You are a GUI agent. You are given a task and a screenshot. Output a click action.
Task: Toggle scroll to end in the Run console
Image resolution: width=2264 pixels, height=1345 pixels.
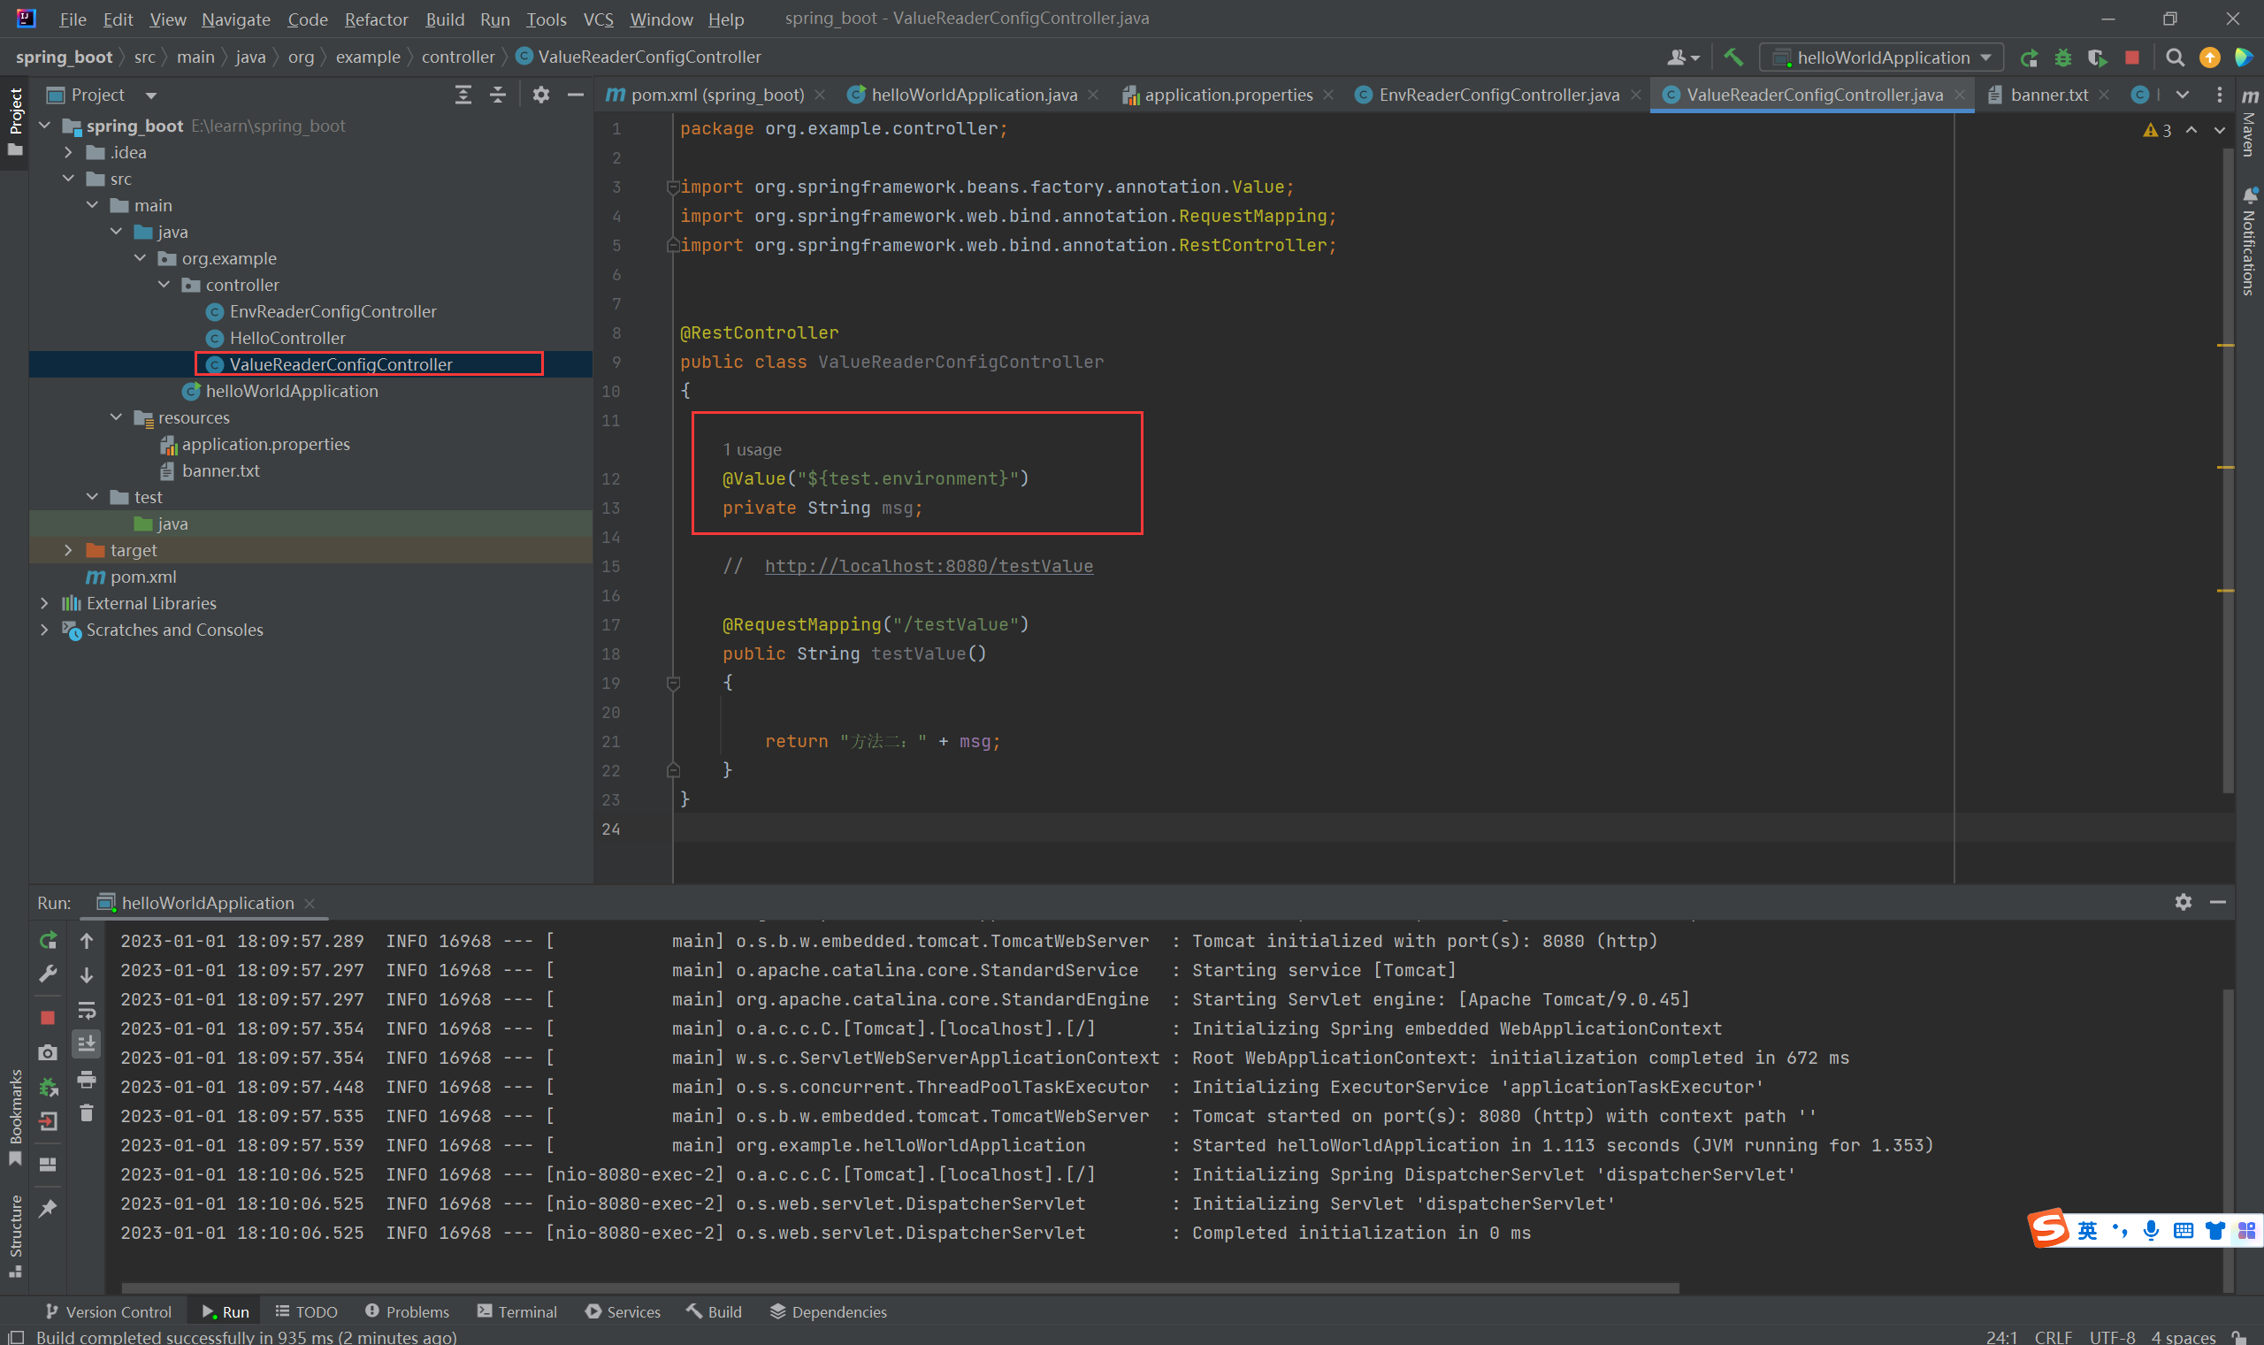[87, 1044]
